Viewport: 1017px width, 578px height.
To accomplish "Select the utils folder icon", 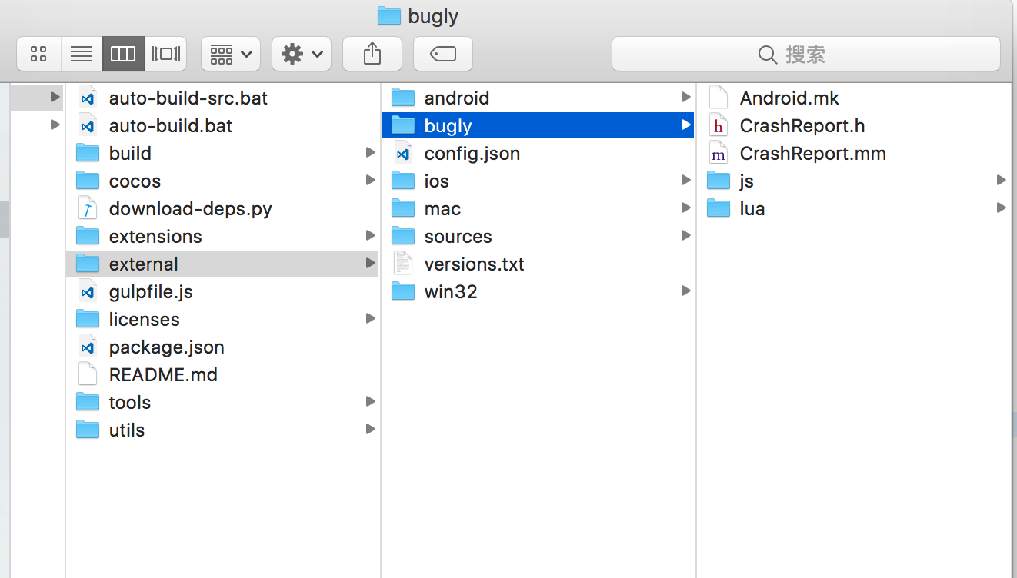I will point(88,430).
